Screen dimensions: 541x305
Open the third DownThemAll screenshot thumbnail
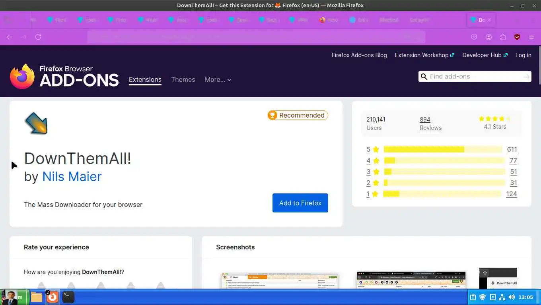click(498, 278)
